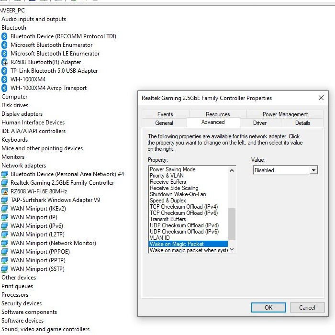Click the RZ608 Bluetooth(R) Adapter icon
The image size is (335, 335).
click(x=4, y=62)
